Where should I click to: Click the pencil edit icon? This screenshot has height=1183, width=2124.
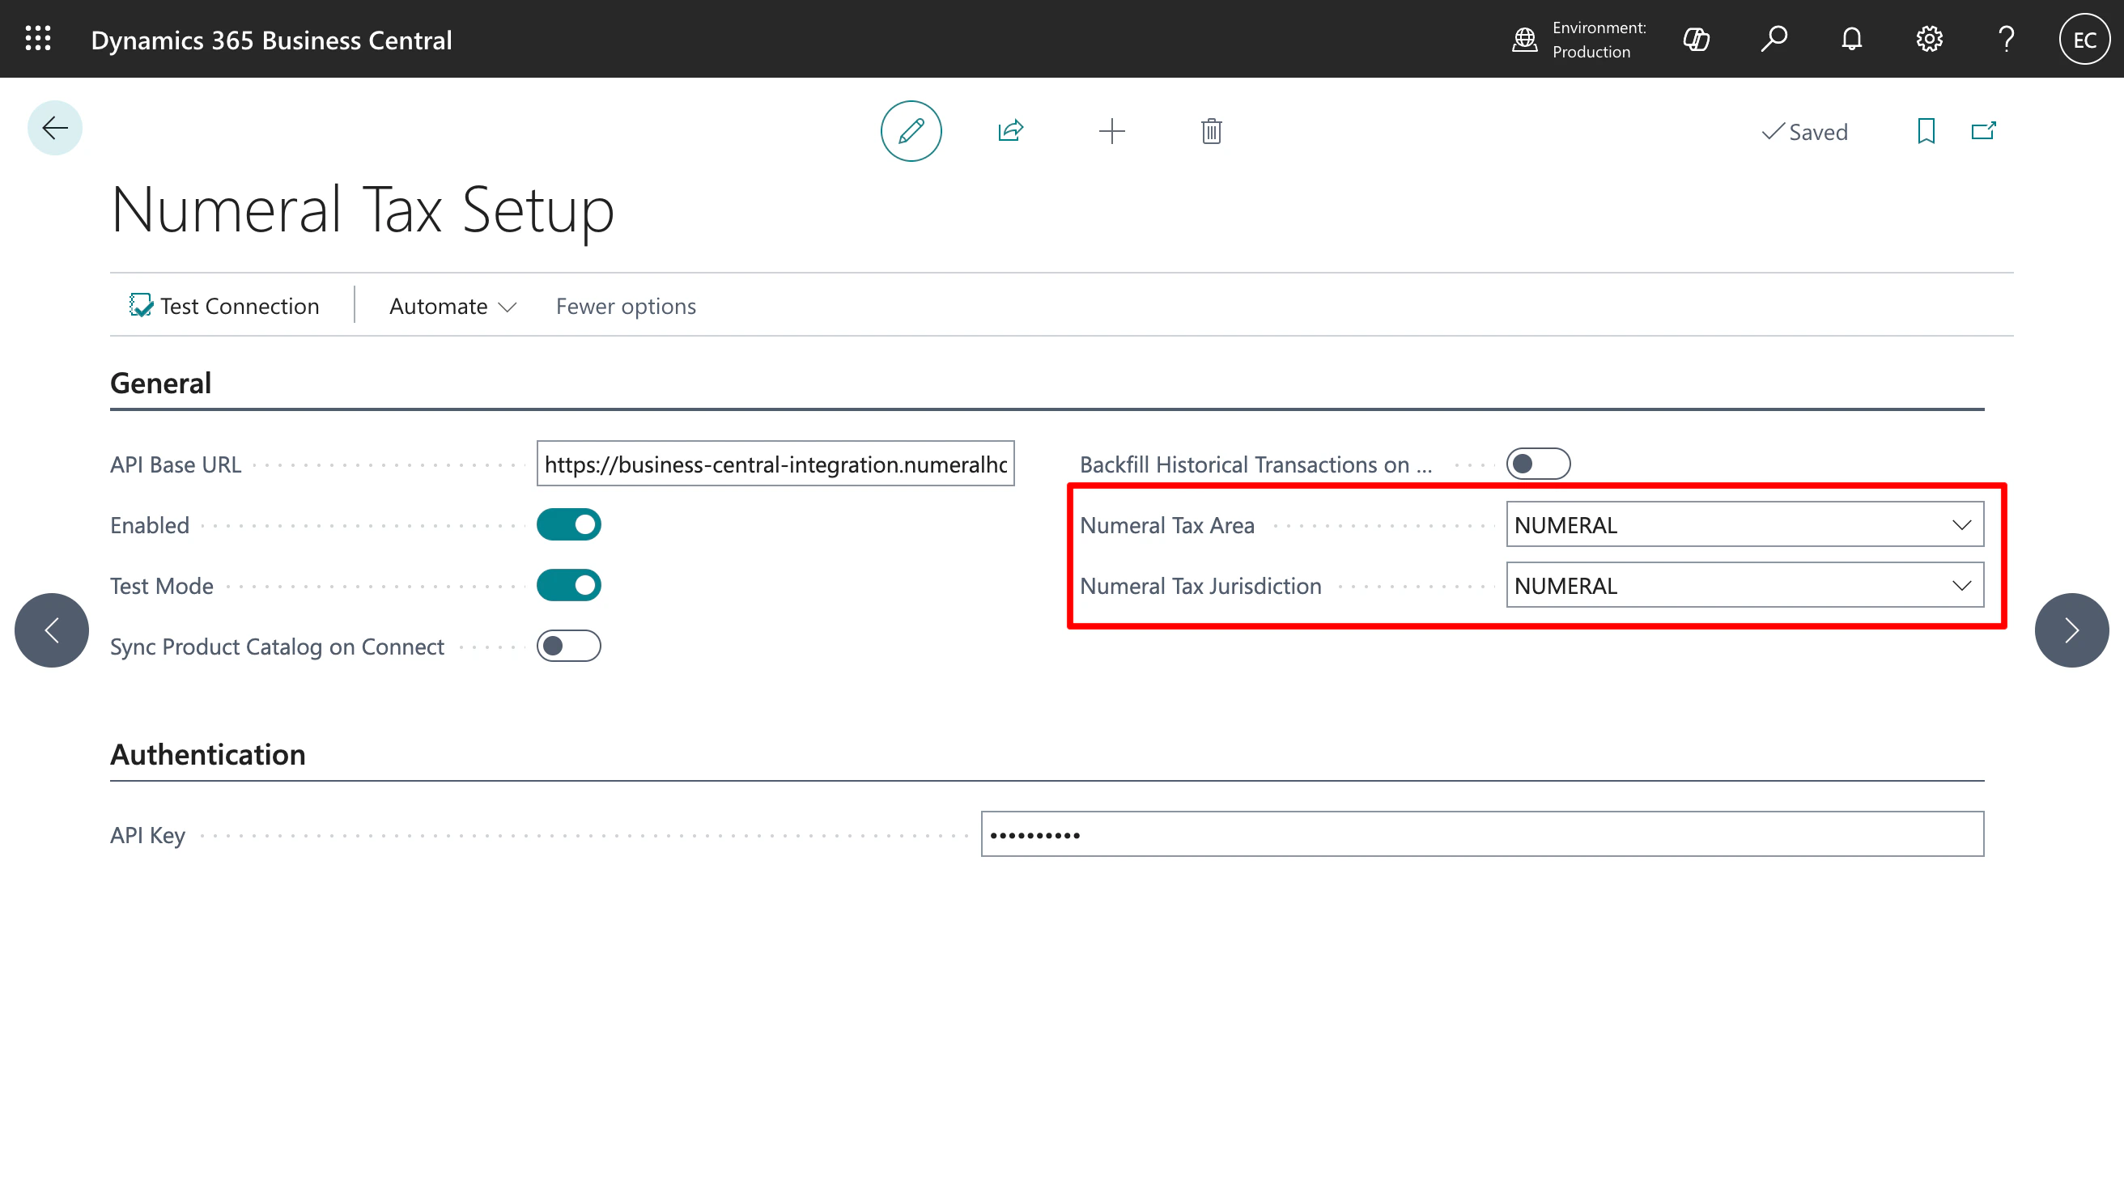[911, 131]
